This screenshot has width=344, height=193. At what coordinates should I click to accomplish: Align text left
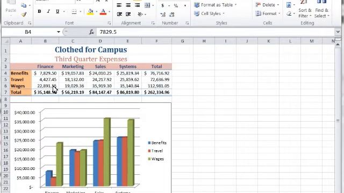(x=119, y=5)
